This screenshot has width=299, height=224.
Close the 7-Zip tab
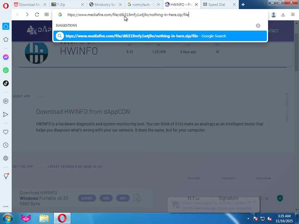tap(82, 5)
